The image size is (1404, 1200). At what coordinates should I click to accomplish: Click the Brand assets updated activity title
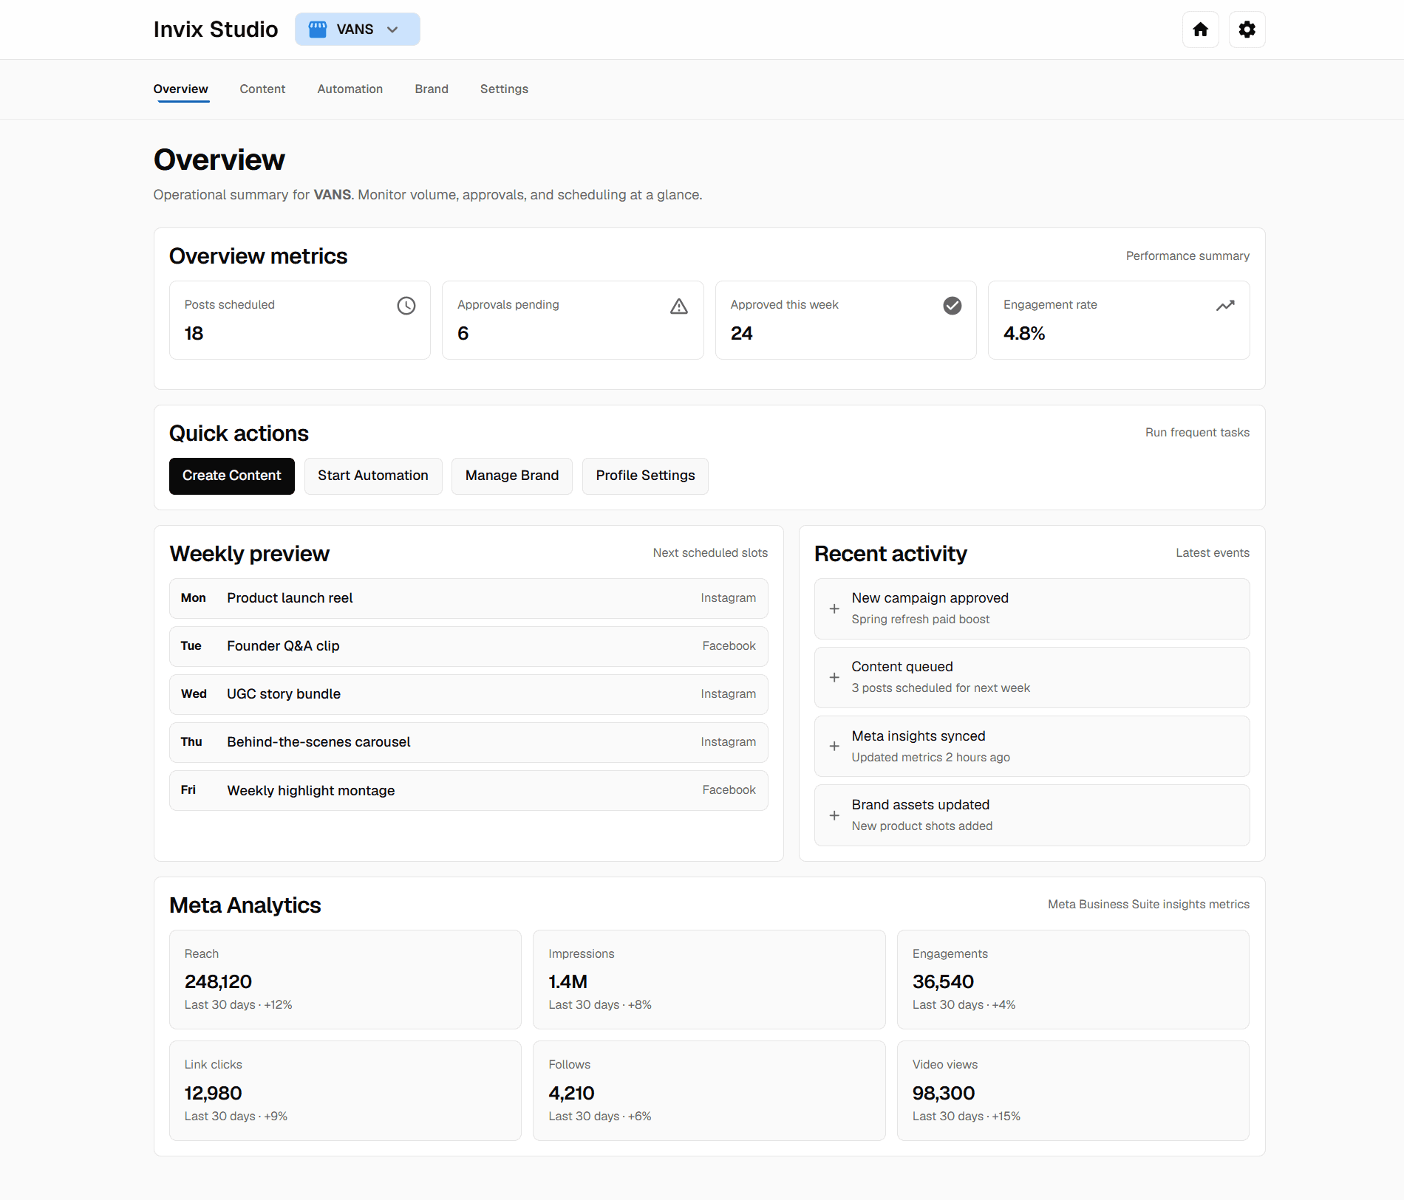921,805
